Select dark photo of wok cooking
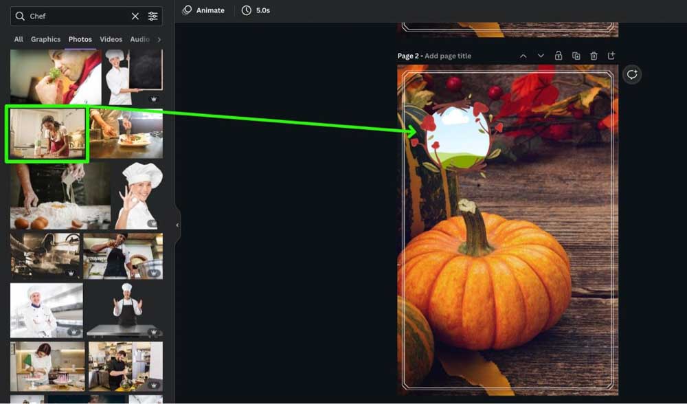 click(x=45, y=256)
